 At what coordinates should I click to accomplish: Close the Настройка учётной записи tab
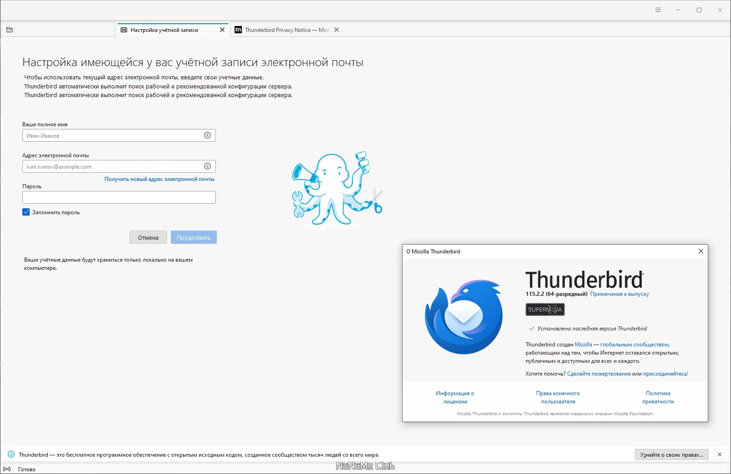[x=222, y=30]
